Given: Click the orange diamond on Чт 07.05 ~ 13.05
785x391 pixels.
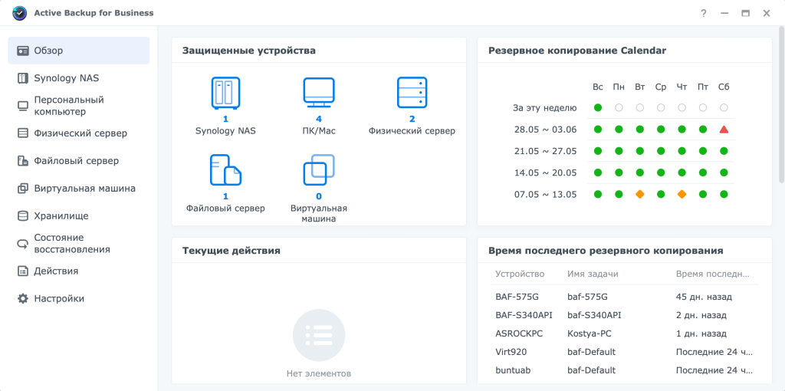Looking at the screenshot, I should 682,194.
